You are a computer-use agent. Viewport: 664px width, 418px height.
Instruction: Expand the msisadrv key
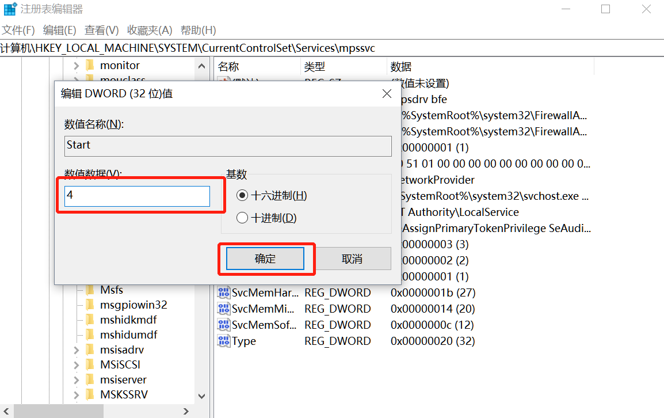coord(75,349)
